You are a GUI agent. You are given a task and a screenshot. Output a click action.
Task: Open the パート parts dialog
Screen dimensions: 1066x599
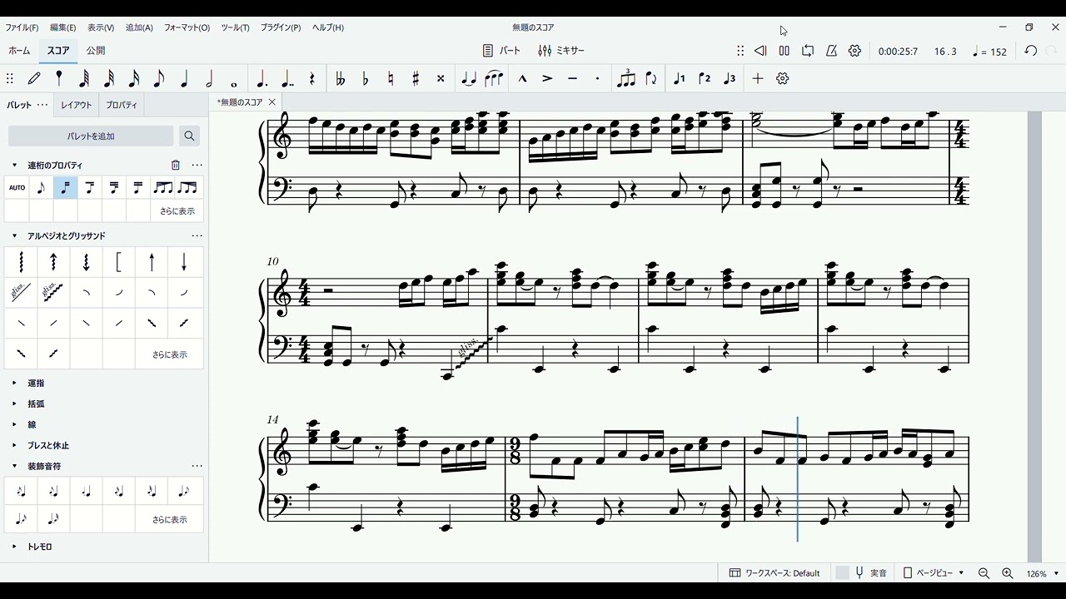(x=502, y=51)
